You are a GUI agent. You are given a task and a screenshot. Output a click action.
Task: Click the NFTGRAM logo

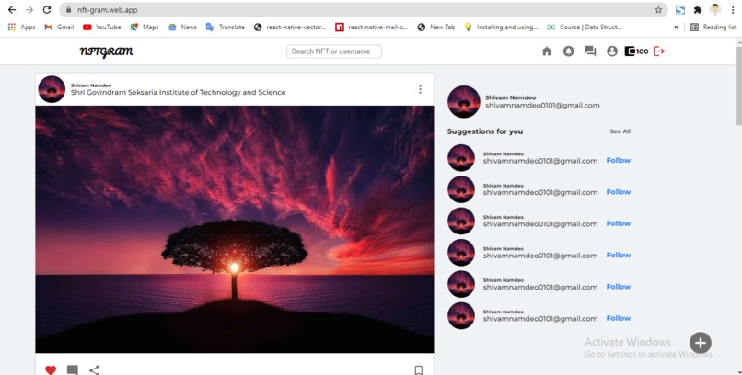click(x=107, y=51)
